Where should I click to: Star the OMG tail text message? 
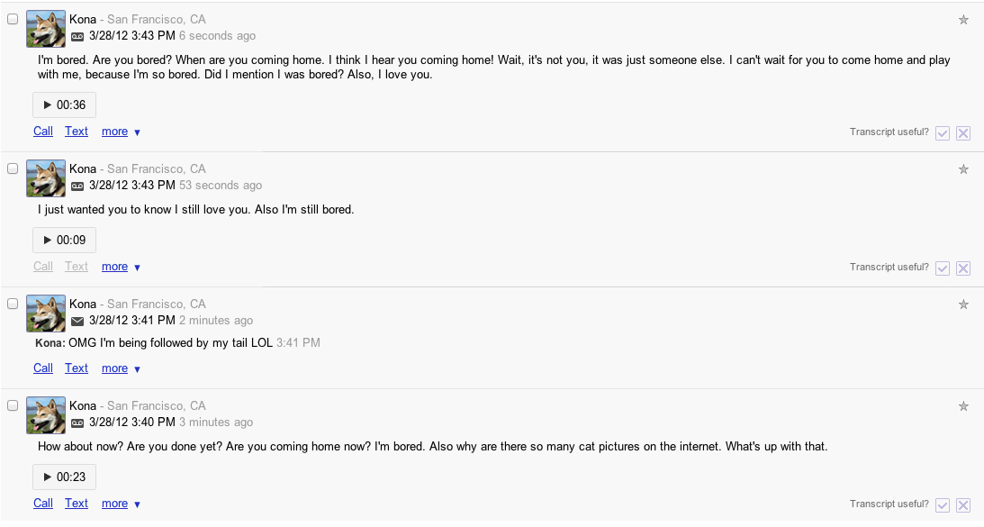[963, 304]
